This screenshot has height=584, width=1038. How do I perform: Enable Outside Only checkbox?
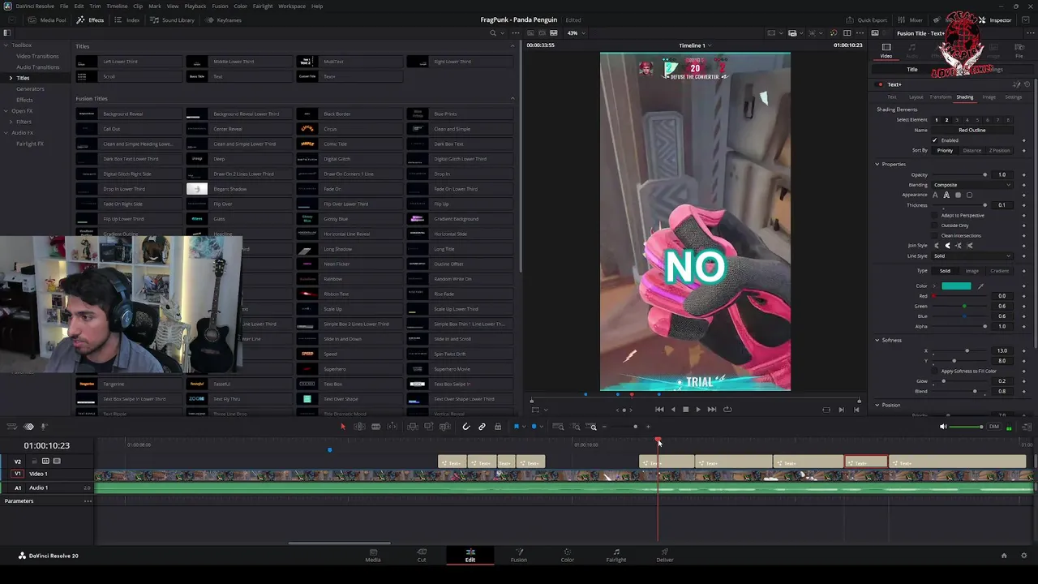(934, 225)
